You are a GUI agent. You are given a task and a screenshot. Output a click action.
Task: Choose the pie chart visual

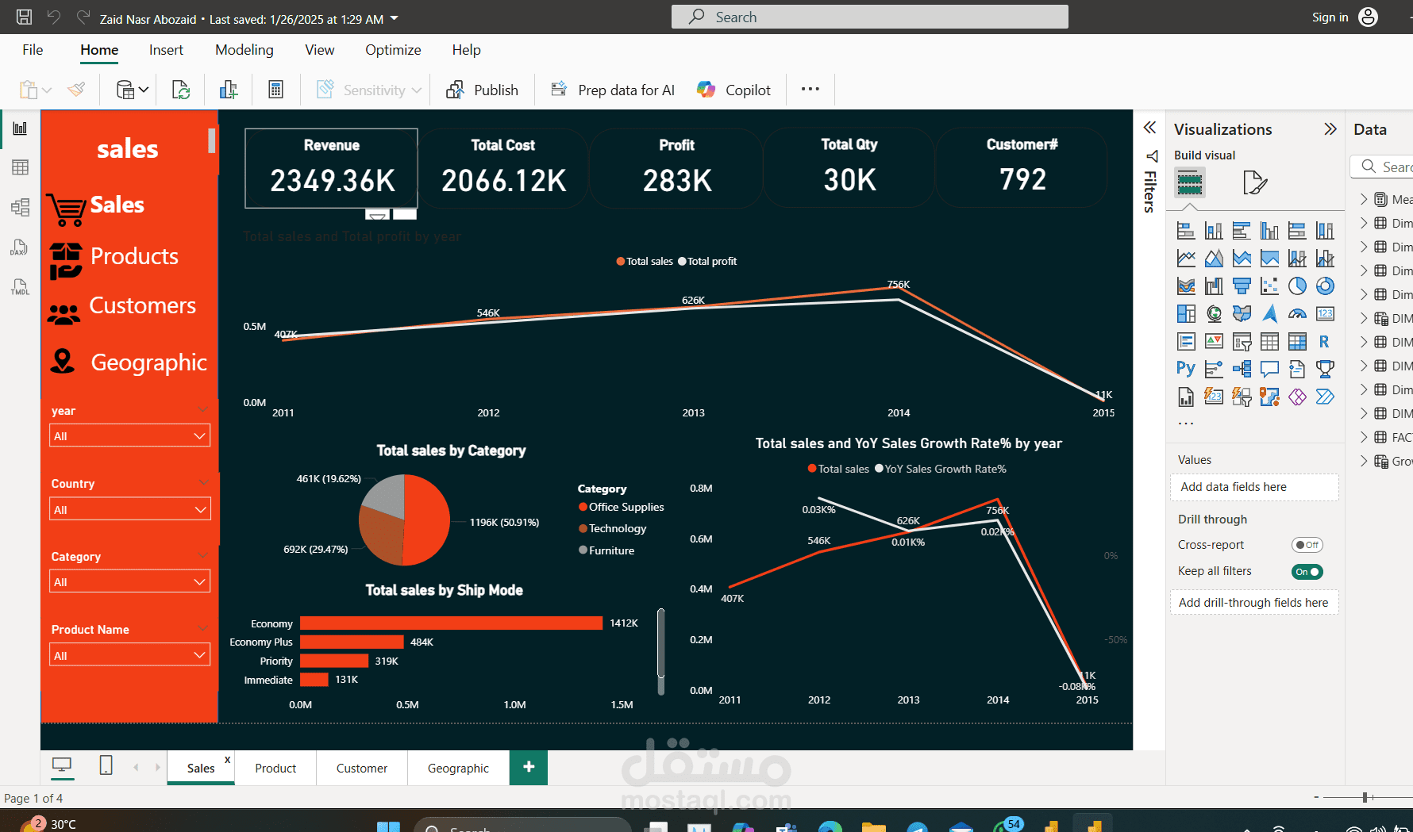click(1297, 286)
